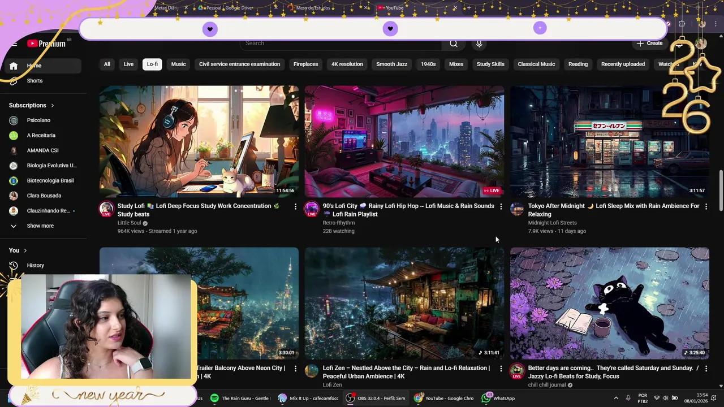Click the volume icon in system tray
724x407 pixels.
pyautogui.click(x=665, y=398)
